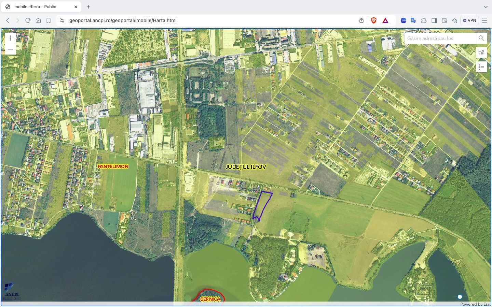Image resolution: width=492 pixels, height=307 pixels.
Task: Open the browser hamburger menu
Action: (484, 20)
